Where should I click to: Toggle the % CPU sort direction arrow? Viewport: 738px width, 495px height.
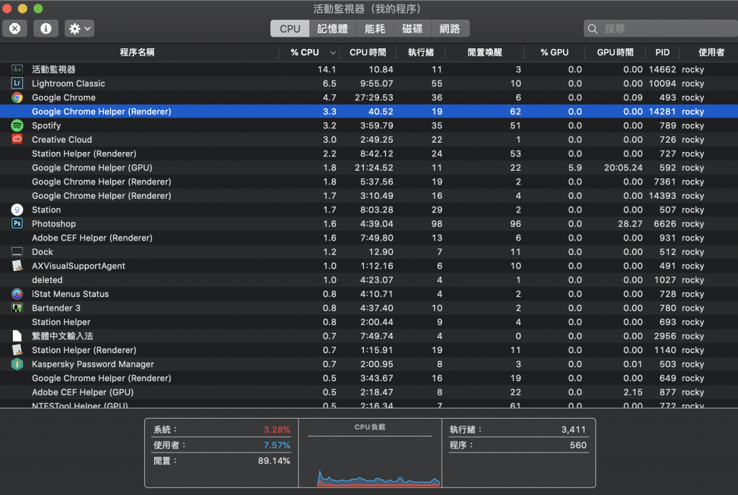[x=333, y=53]
